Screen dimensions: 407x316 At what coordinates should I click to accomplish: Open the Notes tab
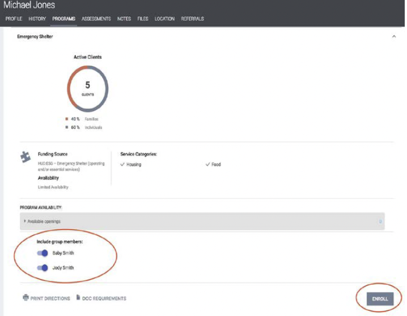(x=124, y=19)
